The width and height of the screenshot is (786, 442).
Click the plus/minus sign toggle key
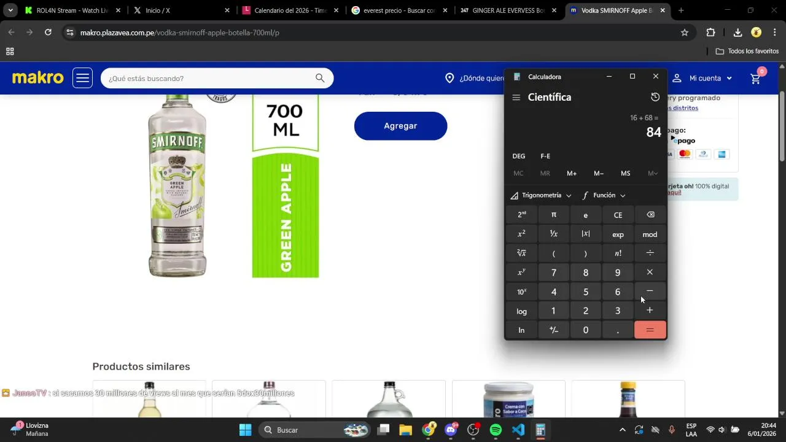click(554, 330)
